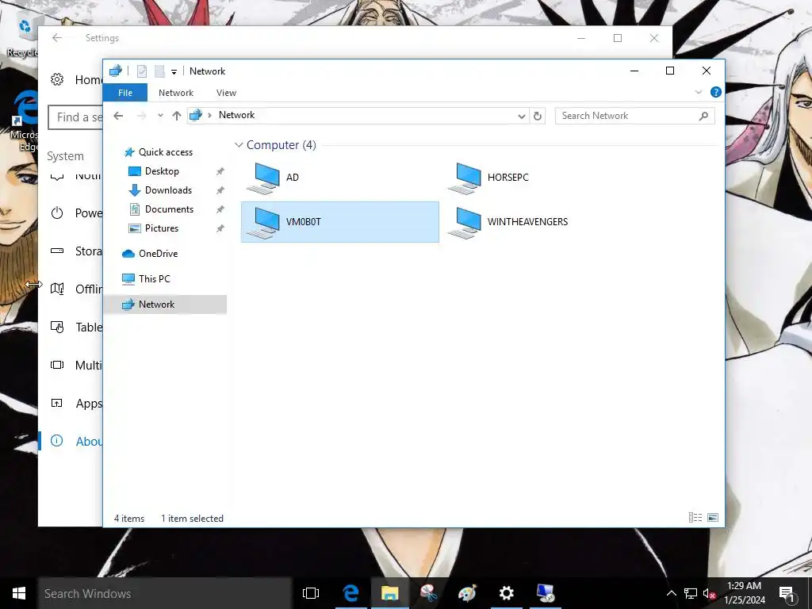Open Pictures in the navigation pane
Image resolution: width=812 pixels, height=609 pixels.
click(153, 228)
